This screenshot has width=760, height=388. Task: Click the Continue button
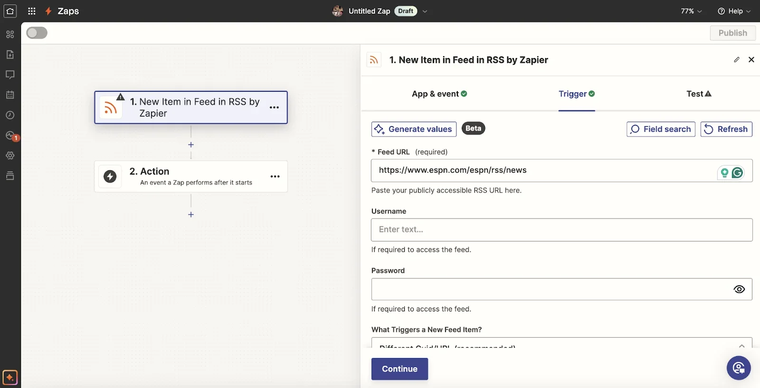click(x=399, y=369)
